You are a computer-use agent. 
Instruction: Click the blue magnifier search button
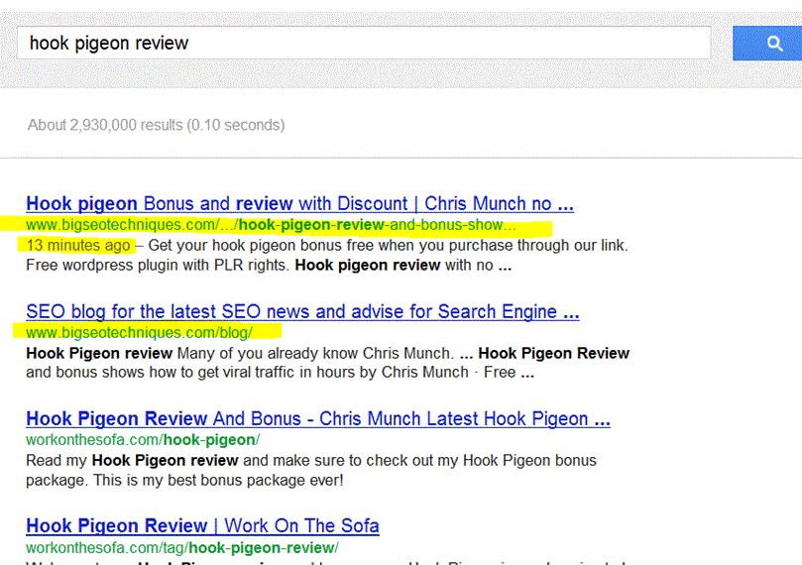tap(767, 44)
